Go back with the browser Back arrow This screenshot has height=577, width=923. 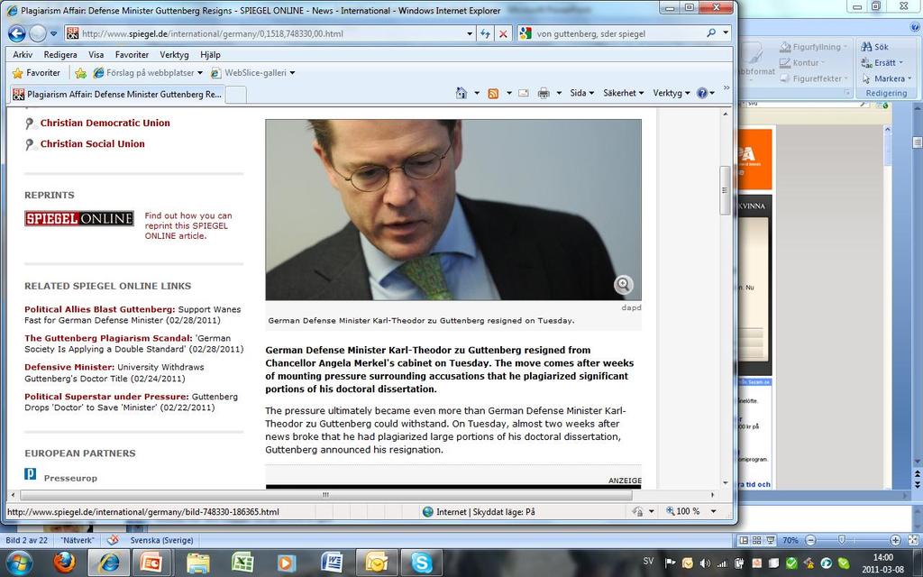(x=16, y=33)
